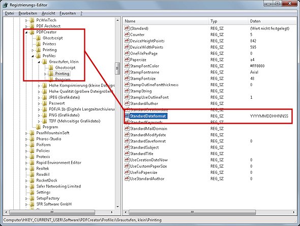Click the StandardTitle string icon
This screenshot has width=300, height=226.
pyautogui.click(x=127, y=154)
